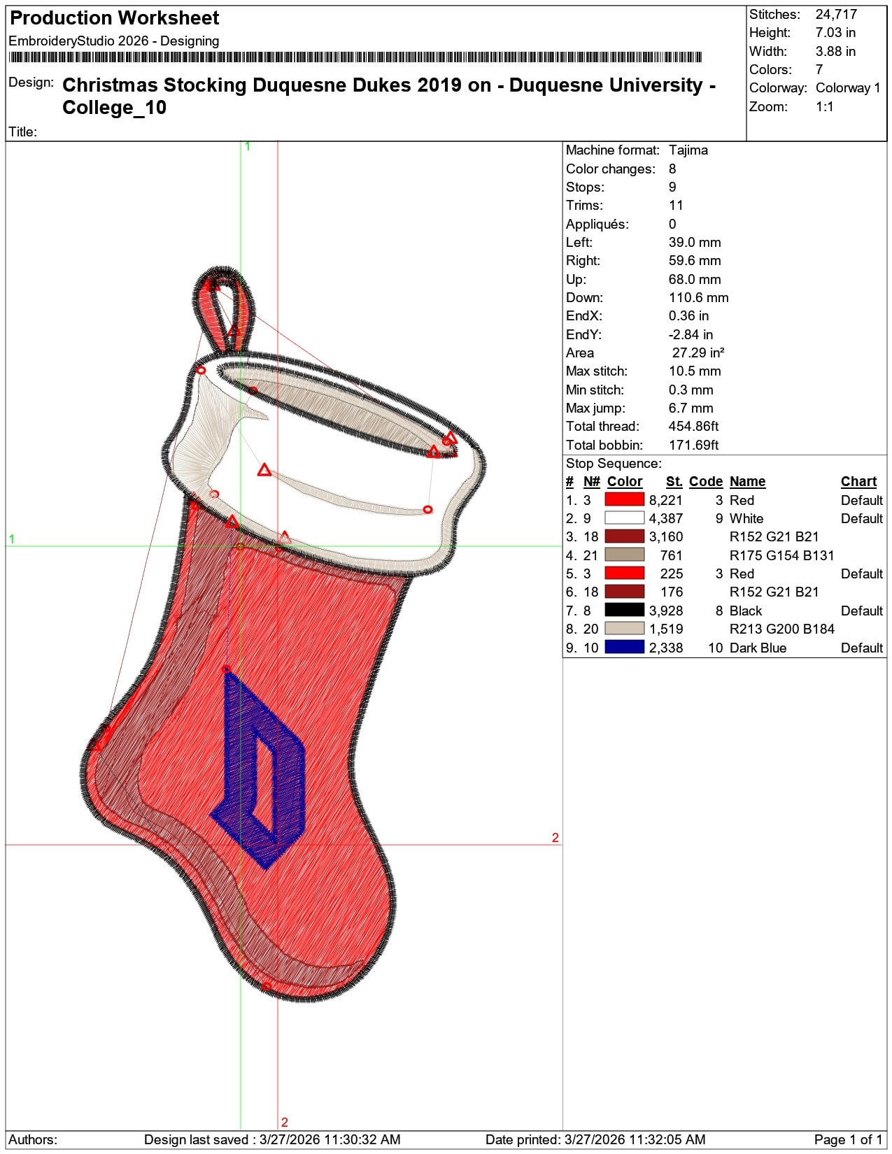Click the Left value 39.0 mm
The height and width of the screenshot is (1154, 892).
(x=695, y=242)
